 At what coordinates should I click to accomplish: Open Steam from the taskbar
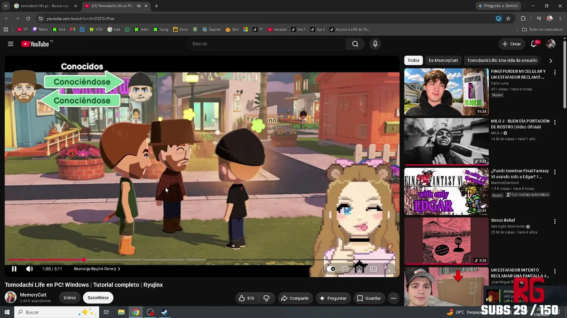[164, 312]
